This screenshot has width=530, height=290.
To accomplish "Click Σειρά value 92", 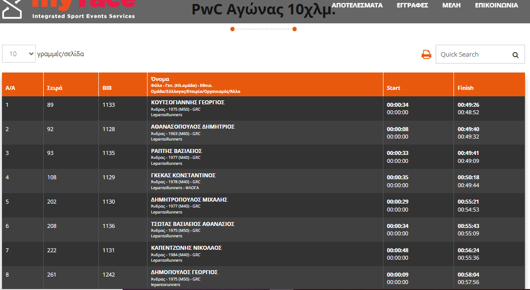I will click(x=50, y=129).
